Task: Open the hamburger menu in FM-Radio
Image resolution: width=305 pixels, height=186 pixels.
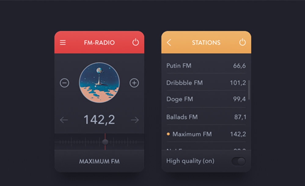Action: click(x=63, y=42)
